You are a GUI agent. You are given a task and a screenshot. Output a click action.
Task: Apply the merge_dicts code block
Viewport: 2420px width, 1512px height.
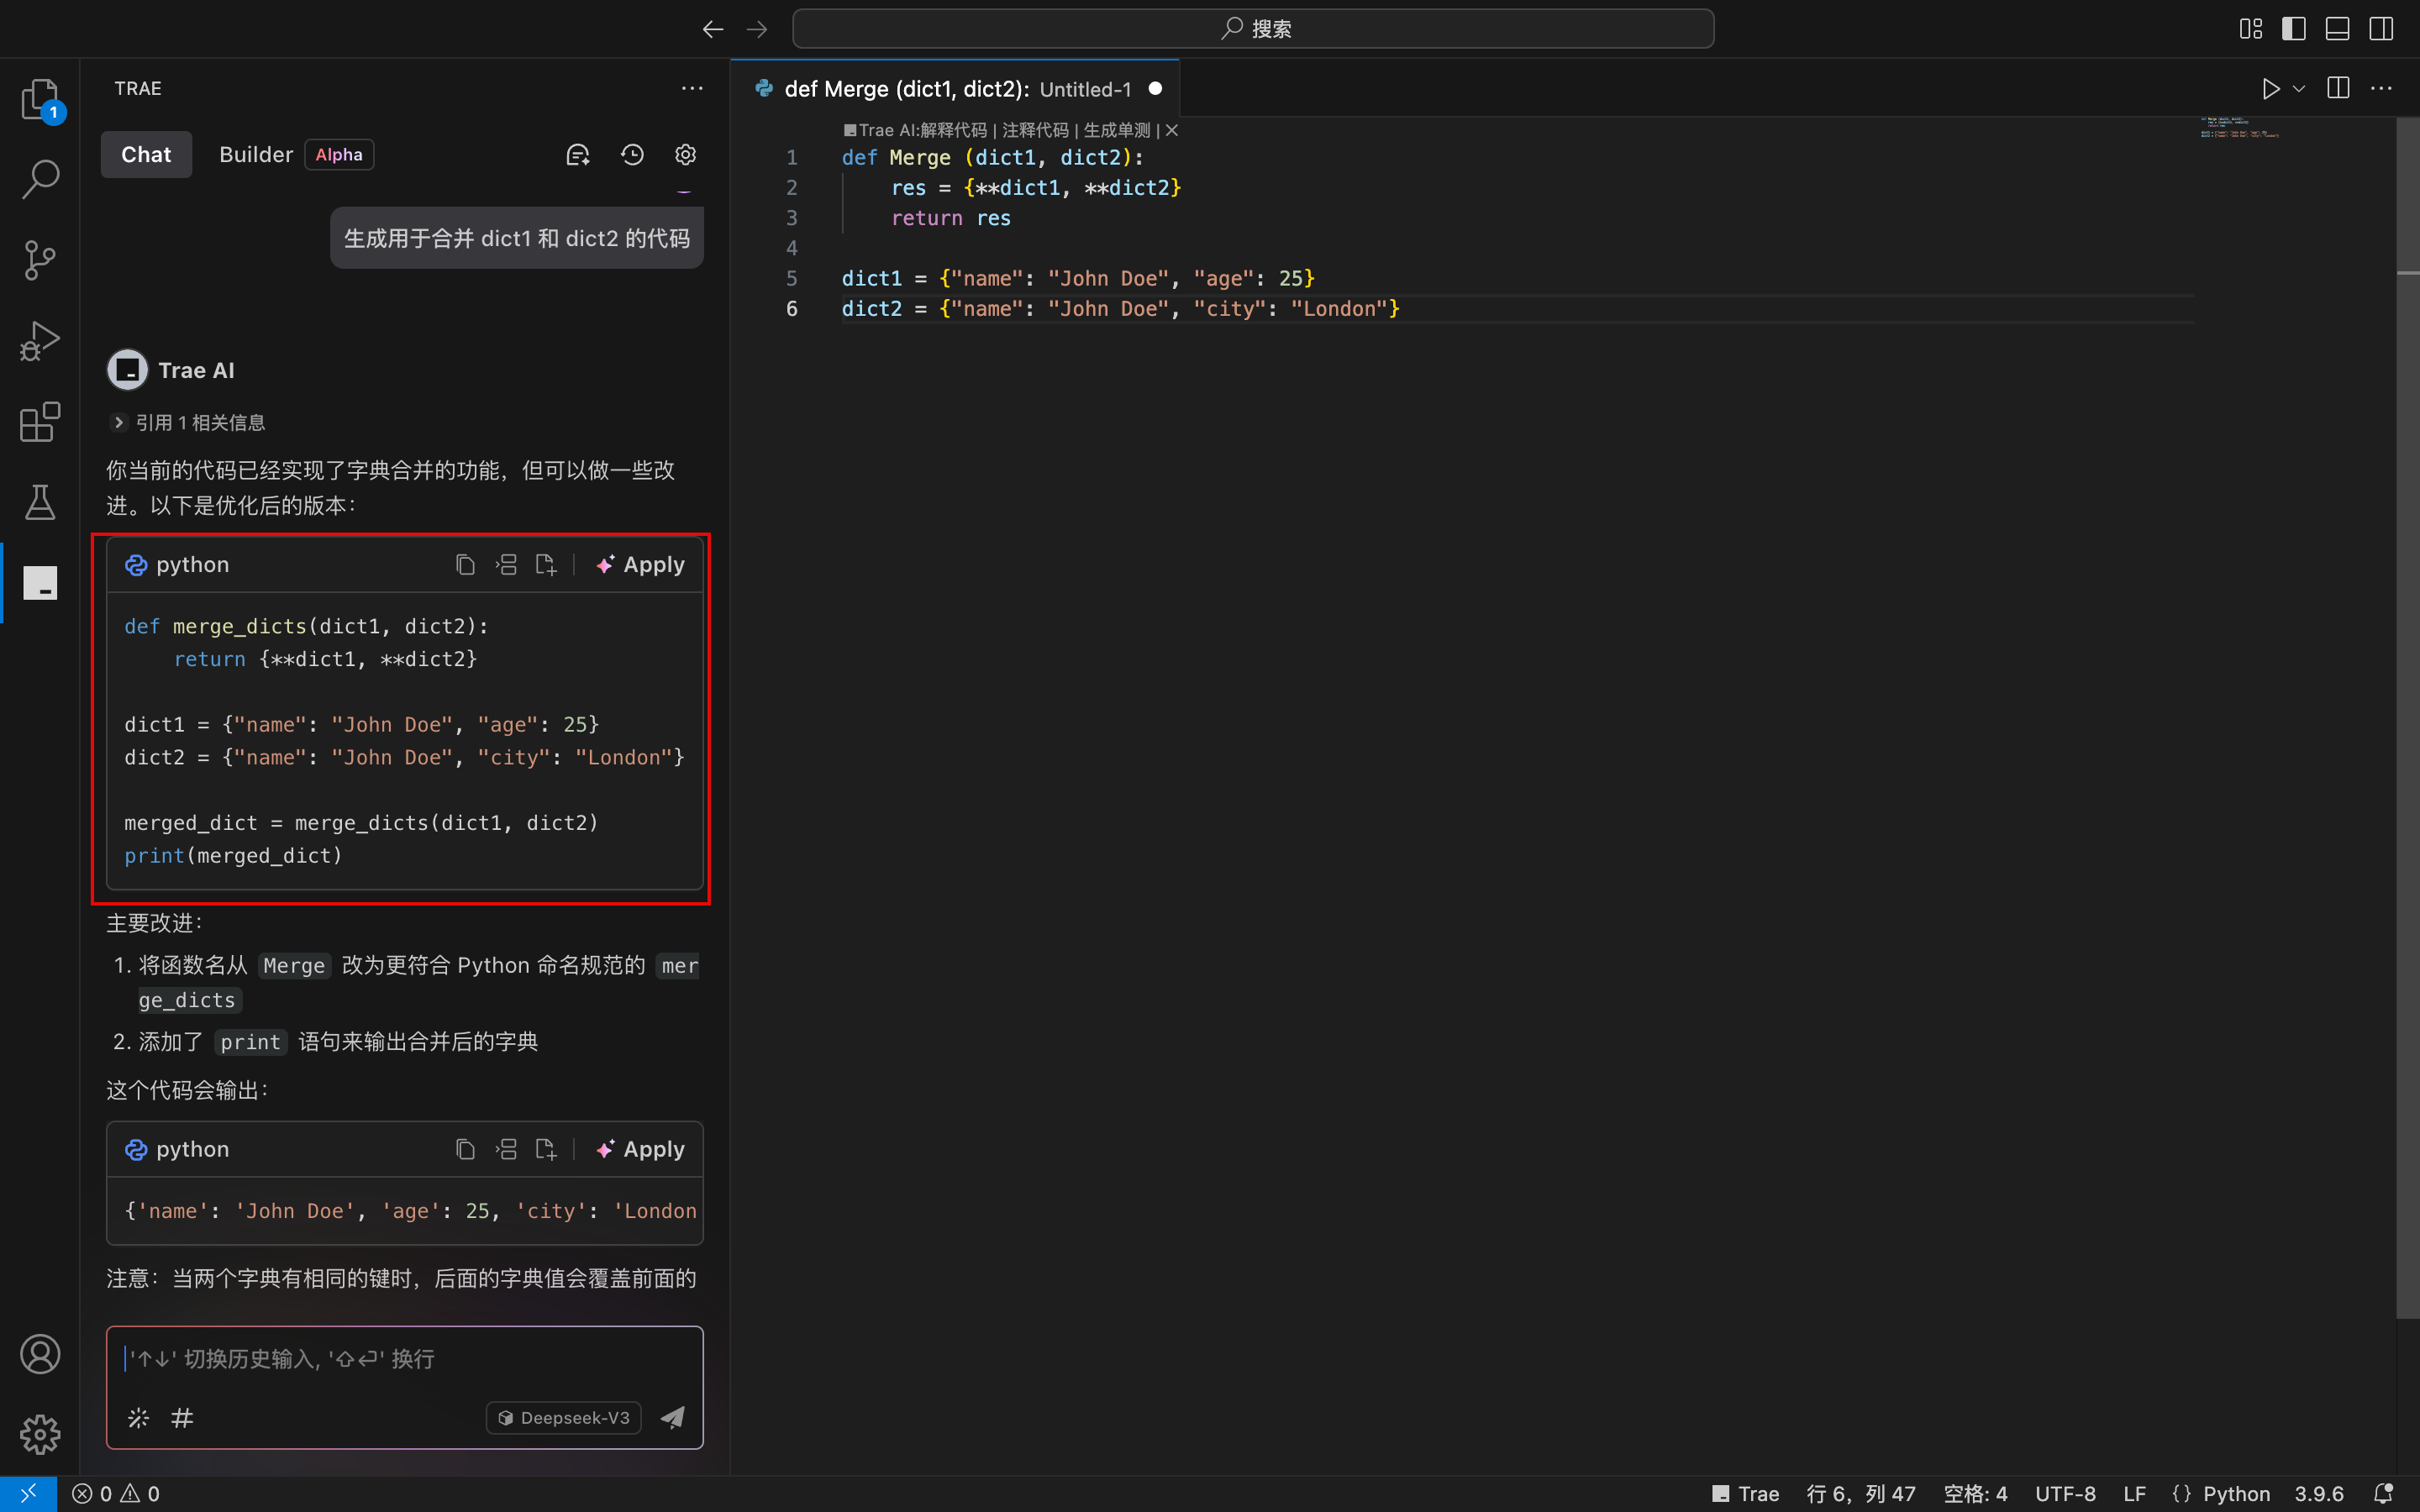(x=641, y=565)
